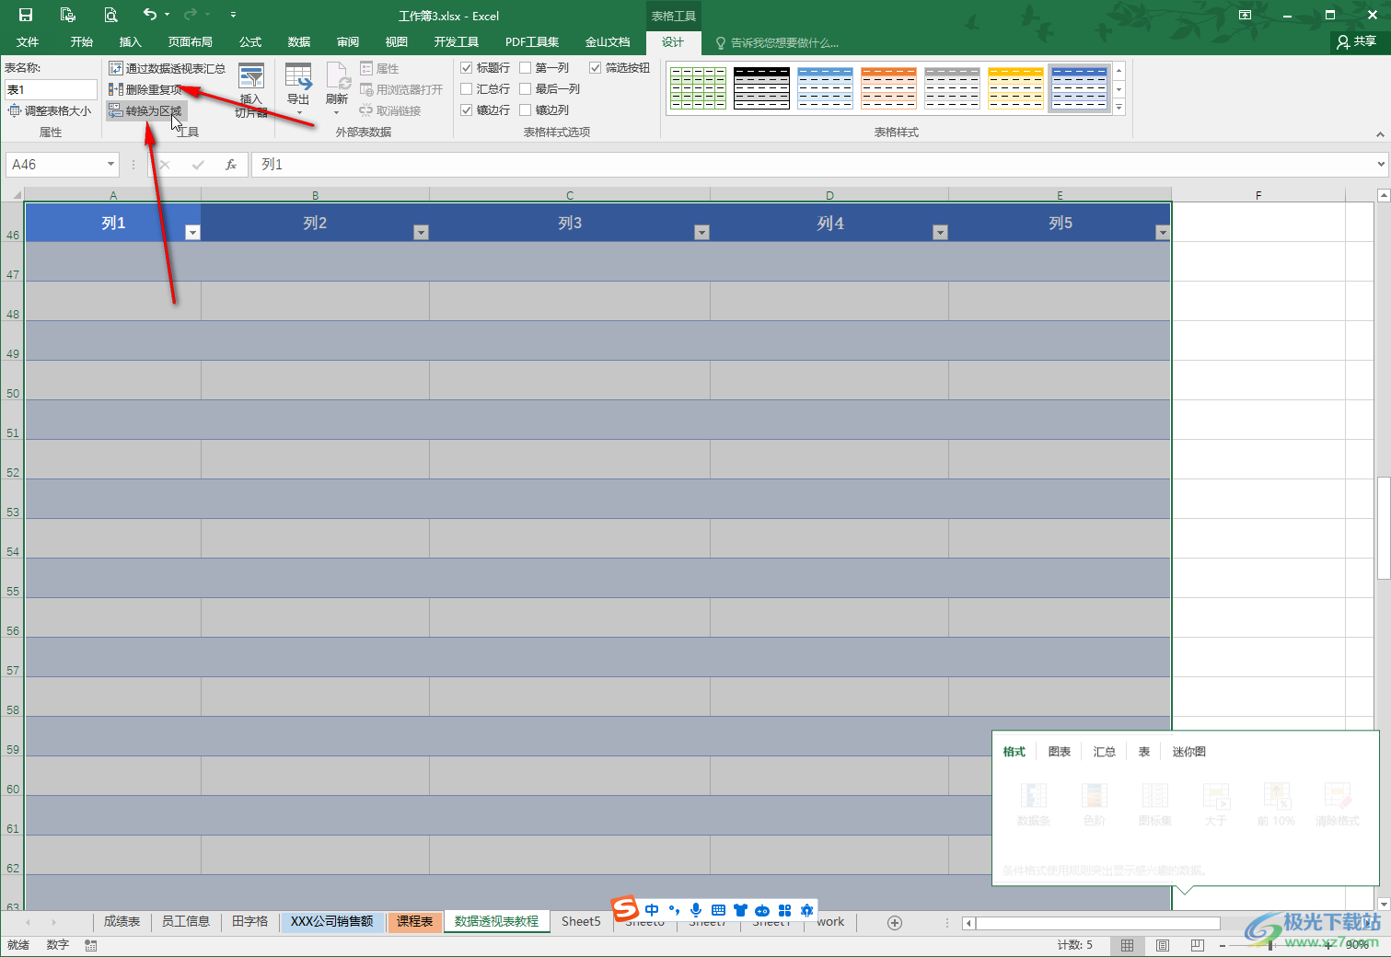The image size is (1391, 957).
Task: Open filter dropdown for 列2
Action: [x=421, y=233]
